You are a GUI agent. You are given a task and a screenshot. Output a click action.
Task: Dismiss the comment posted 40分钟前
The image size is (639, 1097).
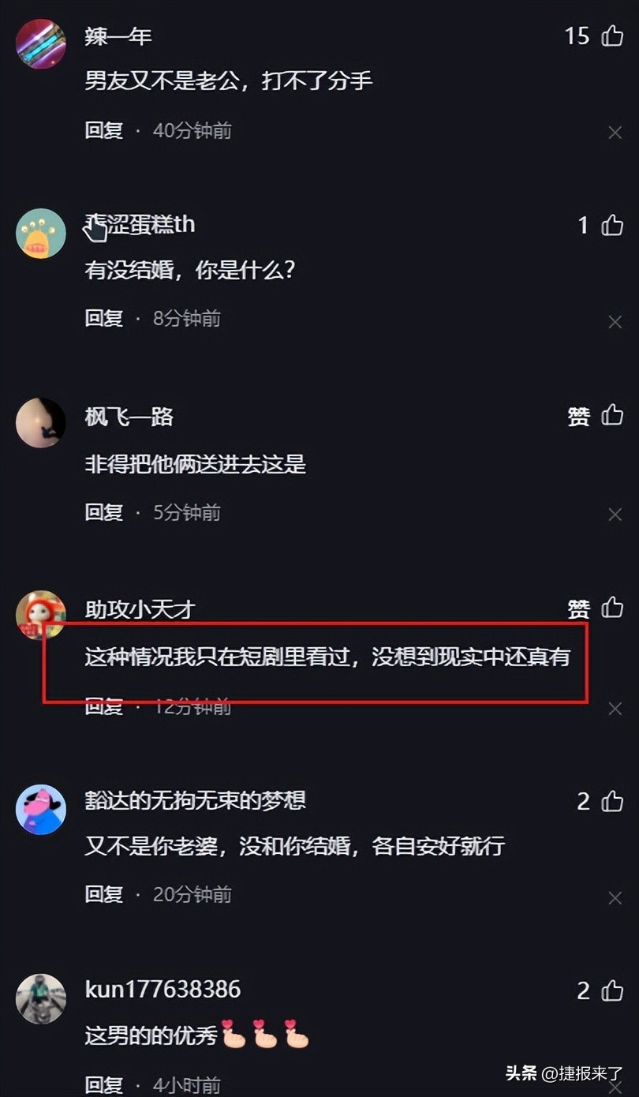[x=615, y=133]
